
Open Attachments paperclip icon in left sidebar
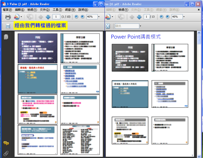pyautogui.click(x=6, y=154)
